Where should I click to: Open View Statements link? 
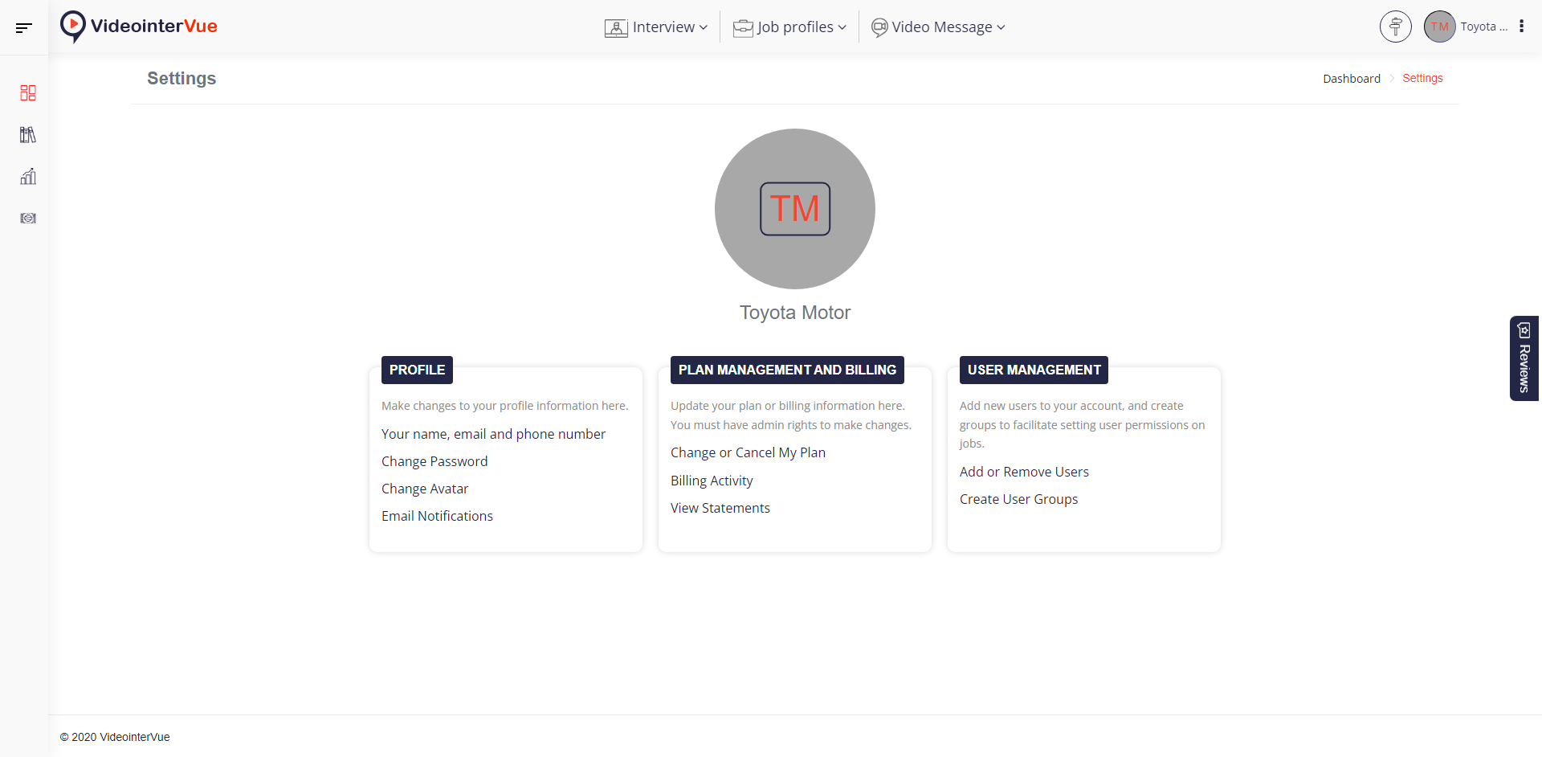(720, 508)
